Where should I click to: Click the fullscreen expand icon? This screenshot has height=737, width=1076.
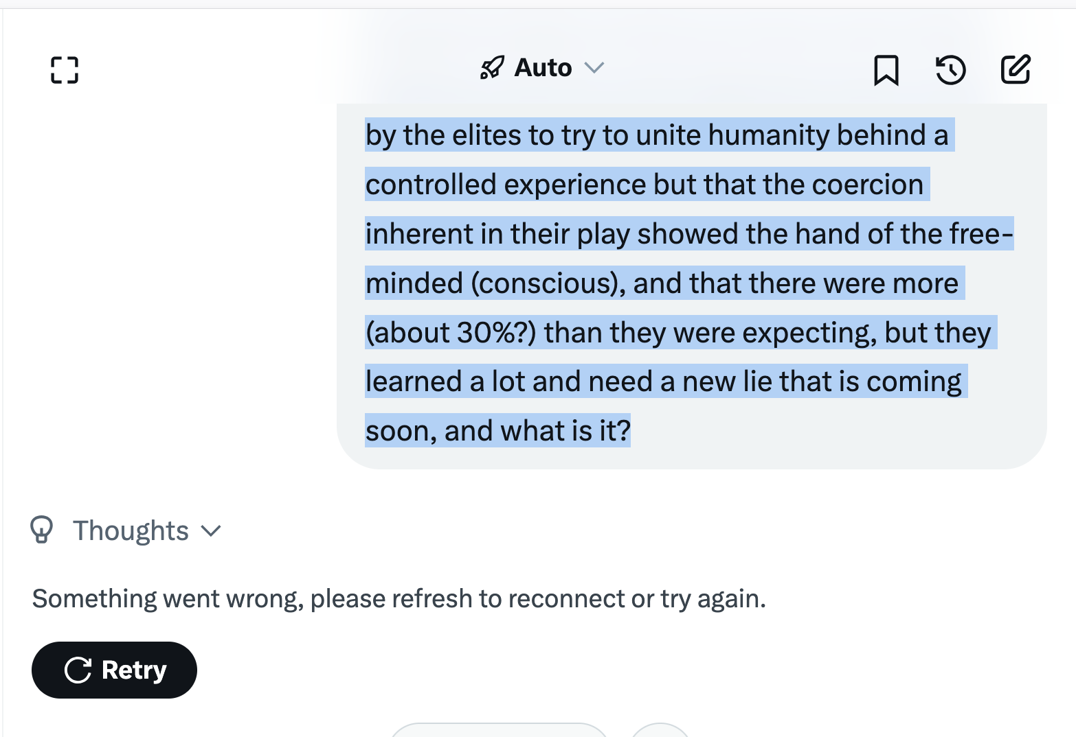click(65, 70)
